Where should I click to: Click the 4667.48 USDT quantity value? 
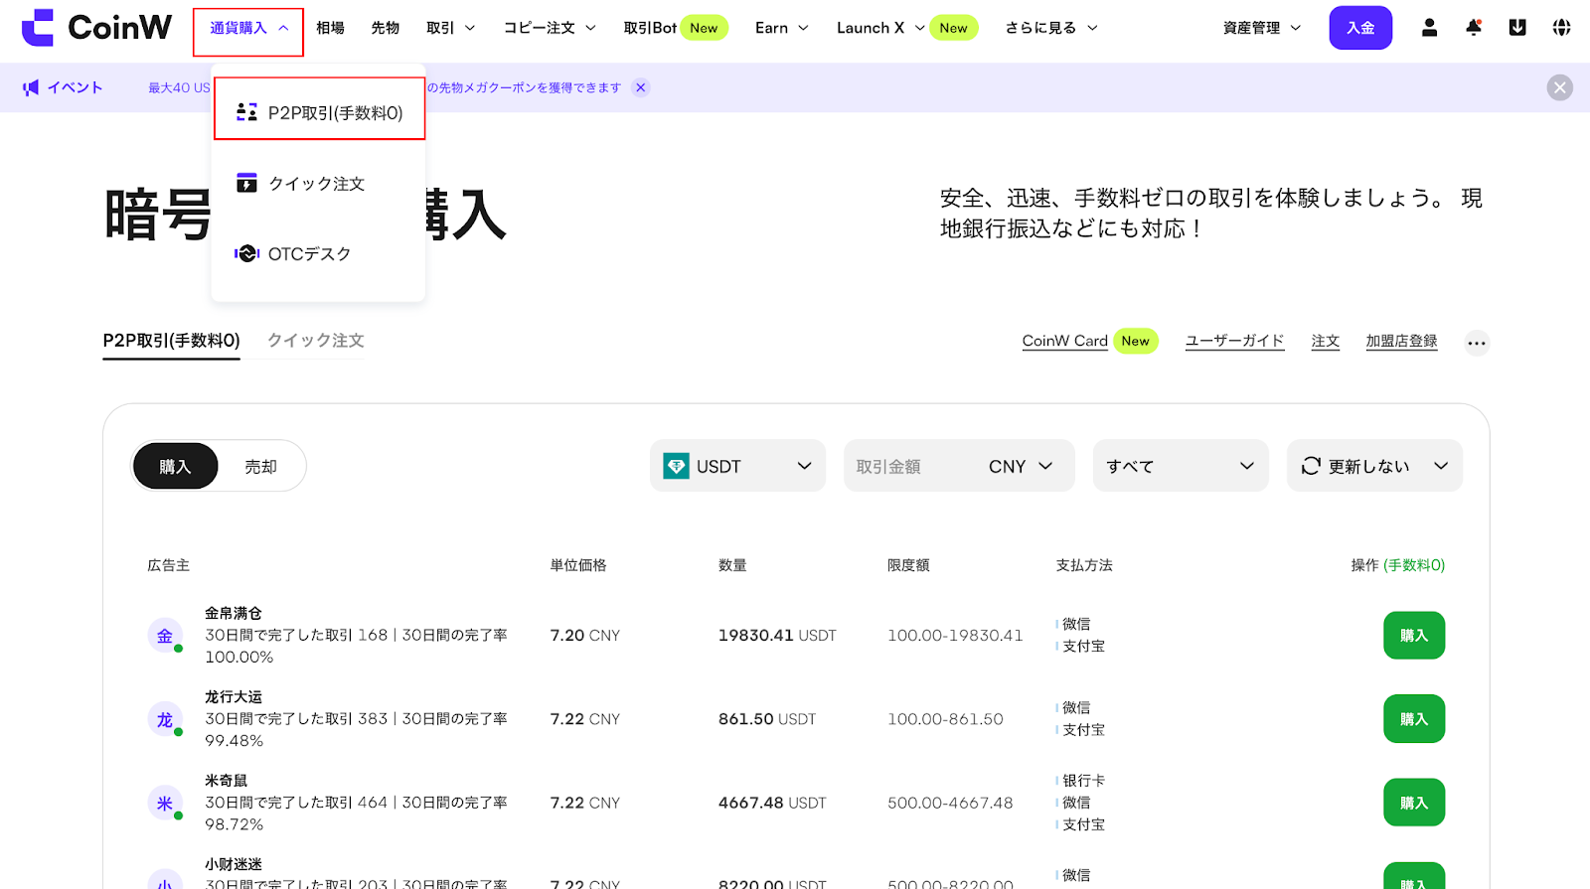tap(772, 803)
